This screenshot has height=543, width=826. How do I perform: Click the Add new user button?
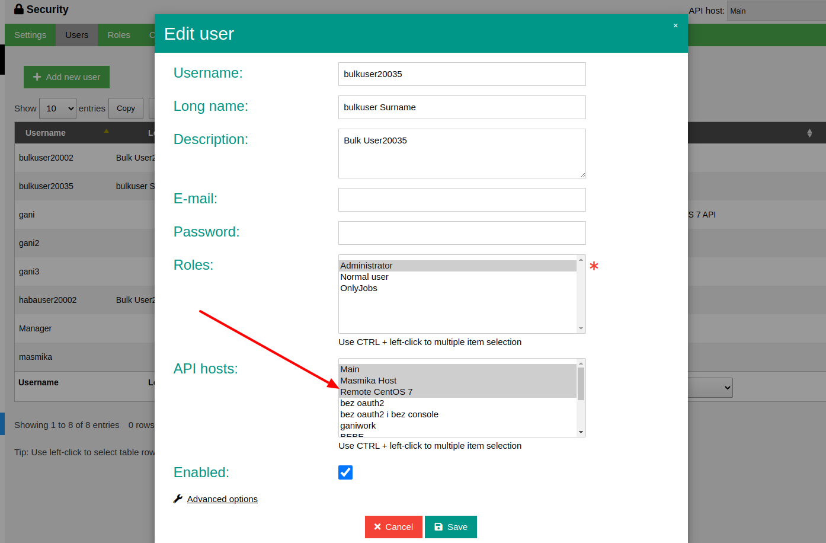66,77
